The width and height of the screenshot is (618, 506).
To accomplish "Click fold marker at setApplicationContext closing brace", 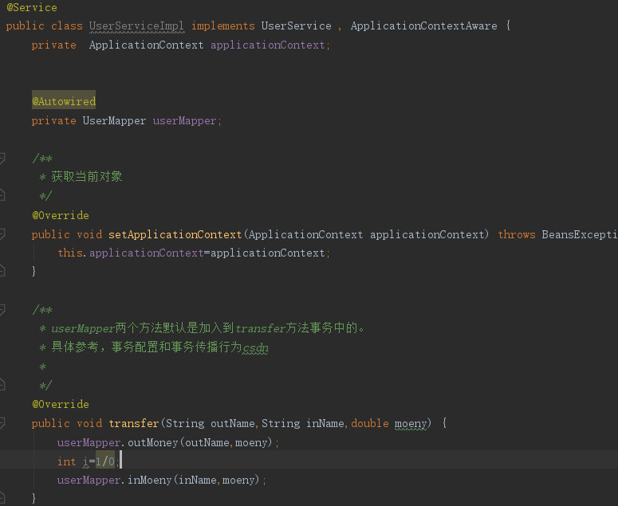I will (x=2, y=270).
